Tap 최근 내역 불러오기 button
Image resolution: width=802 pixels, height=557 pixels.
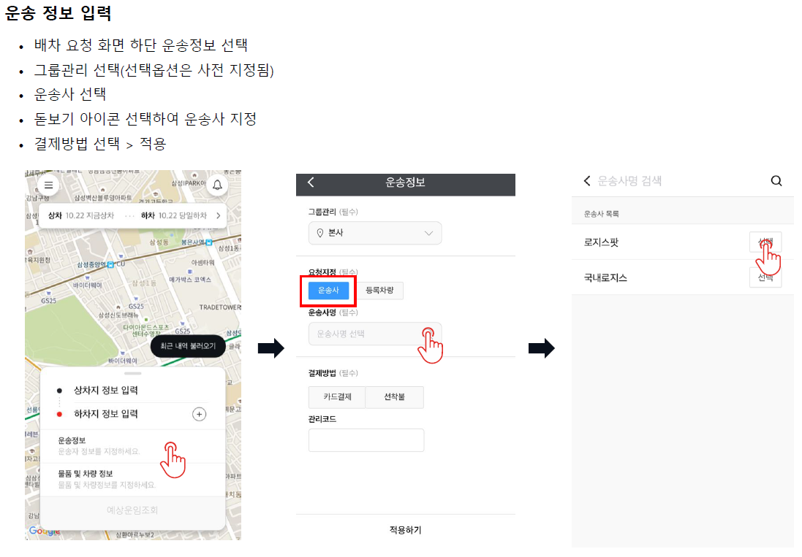click(188, 346)
